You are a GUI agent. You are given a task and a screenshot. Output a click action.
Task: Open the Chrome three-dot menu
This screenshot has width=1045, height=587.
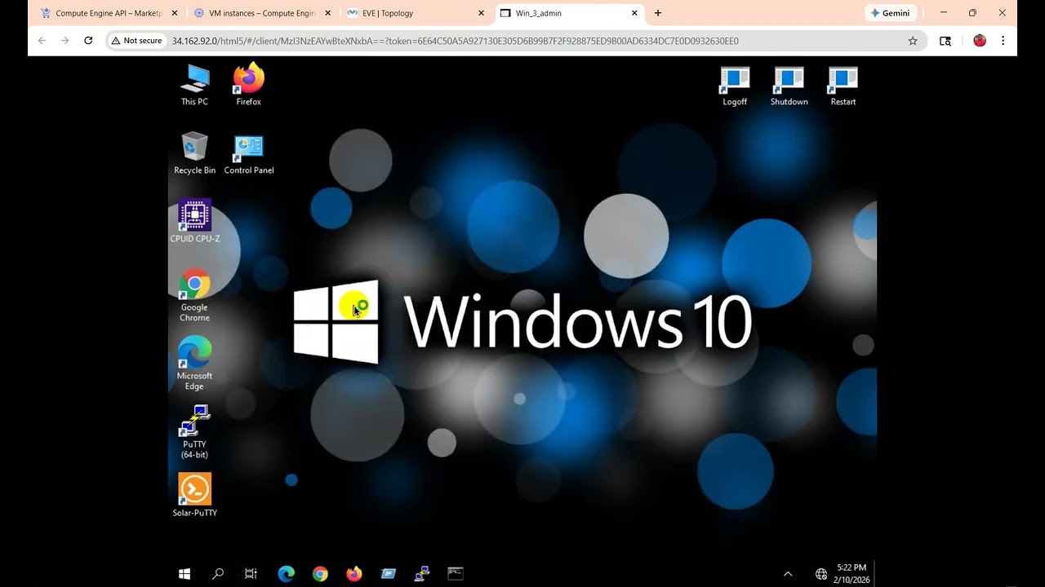(1003, 41)
